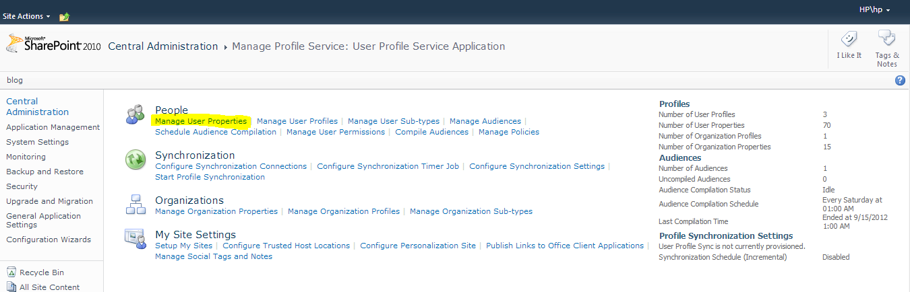Click the green Synchronization icon
Viewport: 910px width, 292px height.
[x=135, y=160]
